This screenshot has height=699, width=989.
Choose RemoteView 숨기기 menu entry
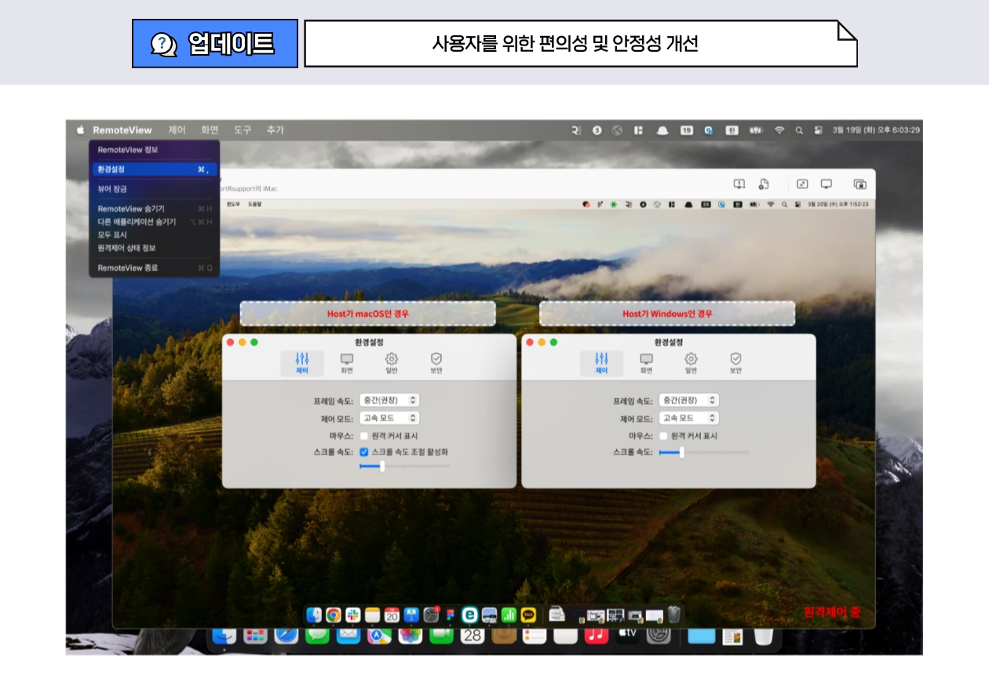click(x=154, y=209)
